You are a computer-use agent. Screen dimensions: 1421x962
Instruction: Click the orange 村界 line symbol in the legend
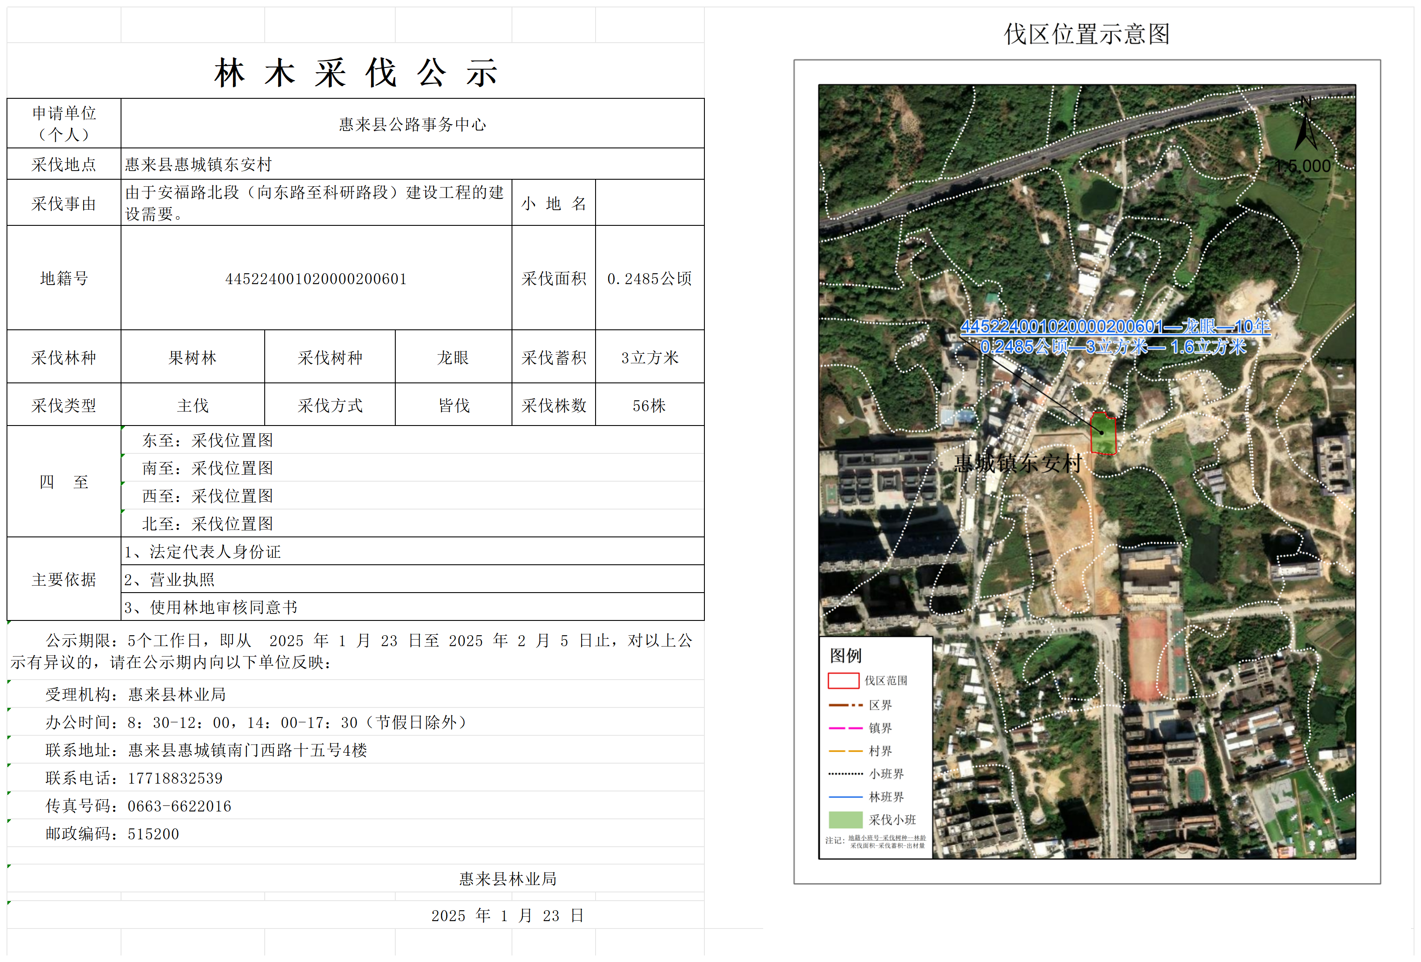[x=845, y=751]
